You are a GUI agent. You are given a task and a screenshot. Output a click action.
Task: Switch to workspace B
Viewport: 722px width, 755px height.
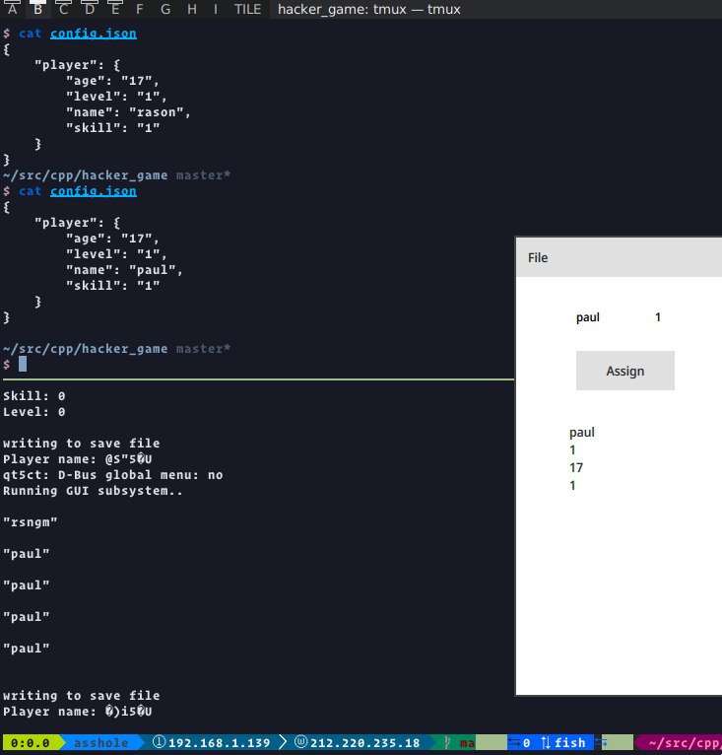[38, 9]
